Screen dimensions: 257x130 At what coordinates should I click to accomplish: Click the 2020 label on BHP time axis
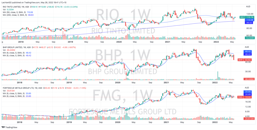tap(118, 82)
